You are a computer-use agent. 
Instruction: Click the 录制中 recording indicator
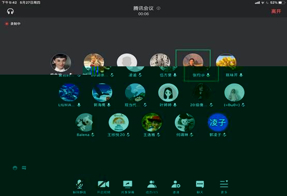point(13,23)
